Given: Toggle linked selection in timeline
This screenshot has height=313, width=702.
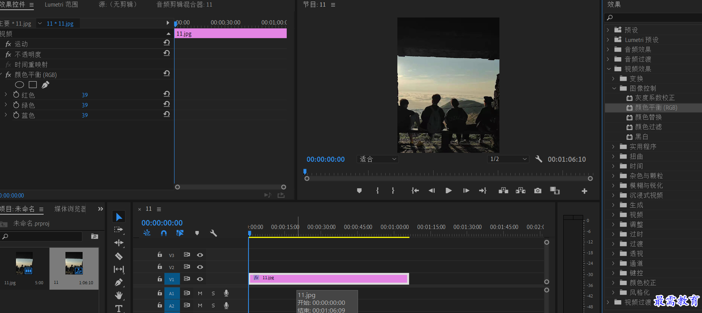Looking at the screenshot, I should tap(180, 233).
